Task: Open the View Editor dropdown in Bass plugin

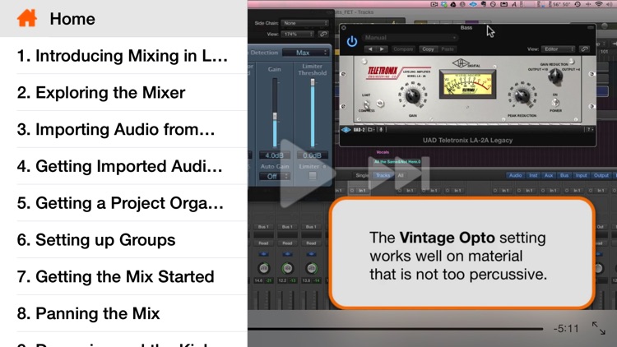Action: [559, 49]
